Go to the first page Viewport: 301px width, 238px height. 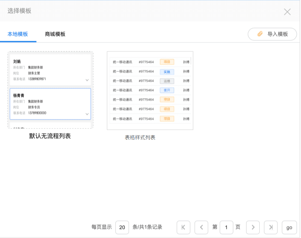183,227
